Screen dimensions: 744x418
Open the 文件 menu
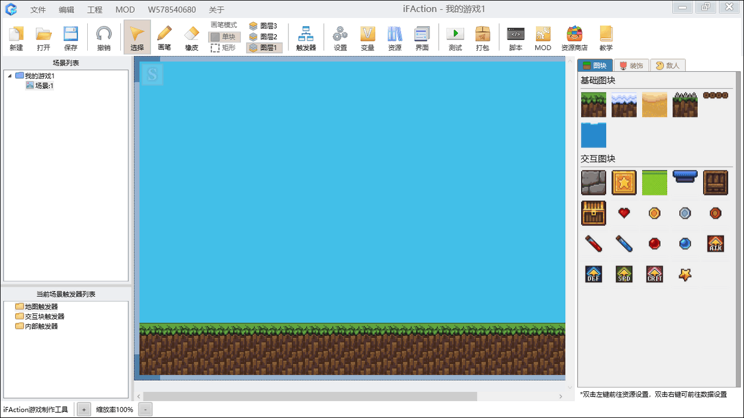[x=38, y=10]
